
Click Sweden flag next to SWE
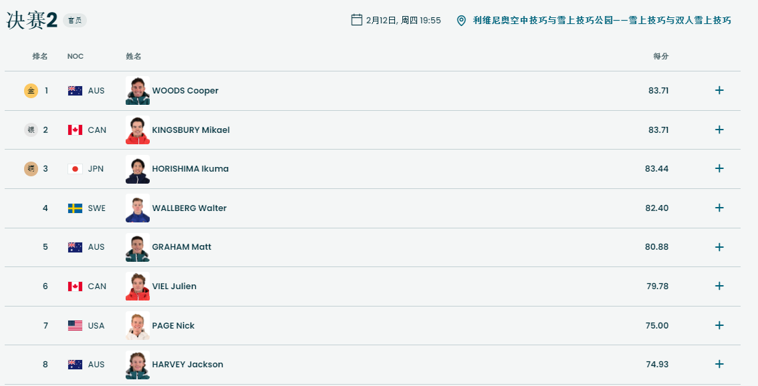click(x=75, y=208)
